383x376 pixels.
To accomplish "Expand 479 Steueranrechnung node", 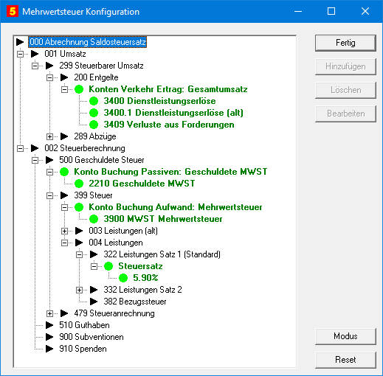I will pyautogui.click(x=49, y=313).
